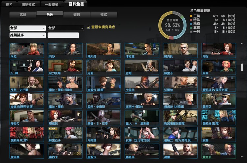
Task: Choose the 崔智云 (禮服) character card
Action: [x=103, y=84]
